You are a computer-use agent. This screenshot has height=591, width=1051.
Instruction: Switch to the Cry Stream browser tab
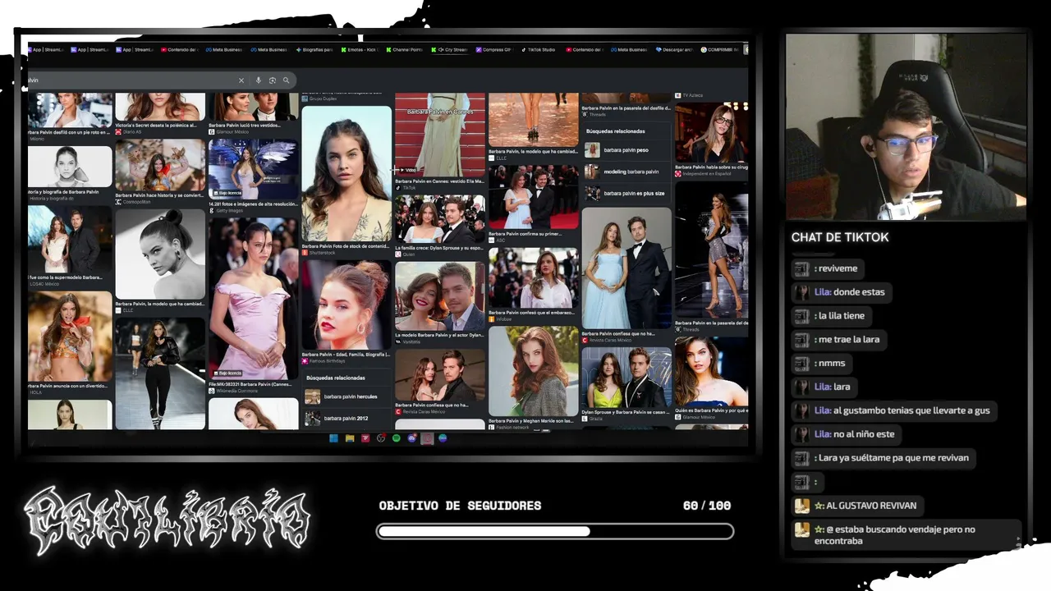tap(450, 50)
